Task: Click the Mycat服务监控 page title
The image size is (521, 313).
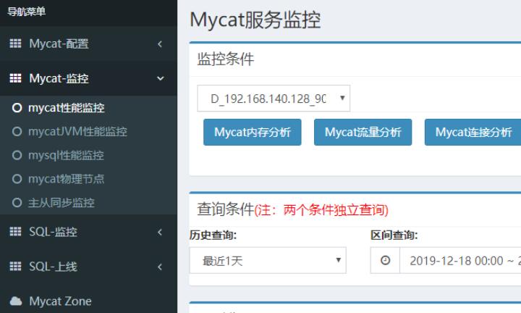Action: click(x=255, y=20)
